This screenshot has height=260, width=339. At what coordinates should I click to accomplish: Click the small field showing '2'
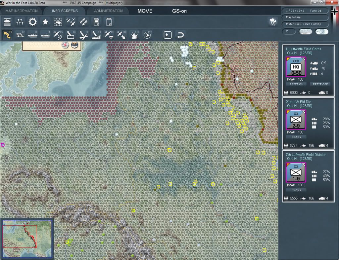coord(289,31)
